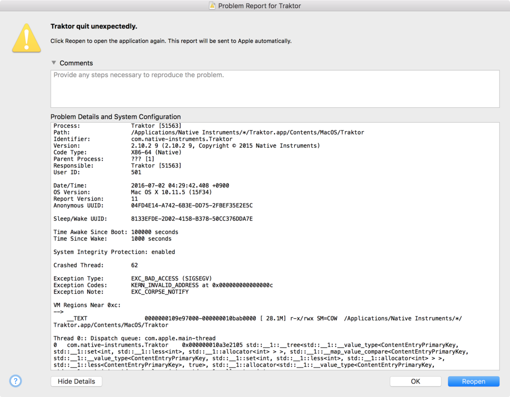Image resolution: width=510 pixels, height=397 pixels.
Task: Click the Reopen button
Action: coord(473,382)
